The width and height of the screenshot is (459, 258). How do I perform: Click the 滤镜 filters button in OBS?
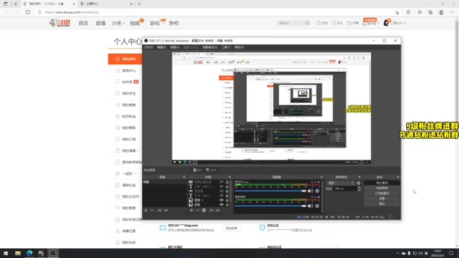[x=211, y=170]
